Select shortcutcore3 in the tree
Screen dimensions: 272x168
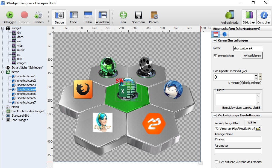click(26, 85)
